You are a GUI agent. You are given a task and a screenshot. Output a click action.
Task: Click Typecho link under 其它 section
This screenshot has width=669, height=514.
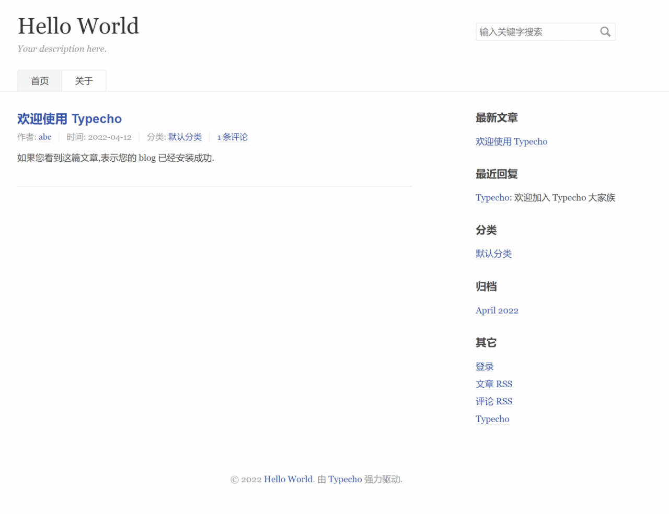(x=492, y=419)
